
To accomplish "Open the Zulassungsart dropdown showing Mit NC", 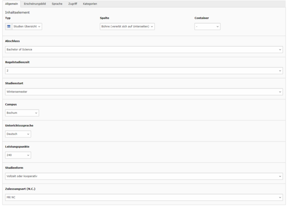I will pos(144,198).
